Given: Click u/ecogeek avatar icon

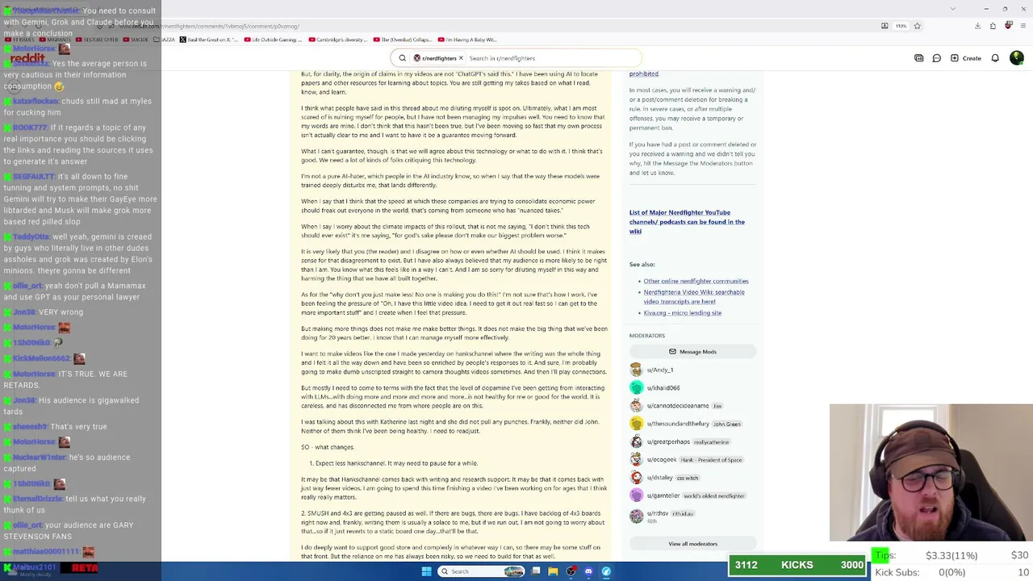Looking at the screenshot, I should (637, 460).
